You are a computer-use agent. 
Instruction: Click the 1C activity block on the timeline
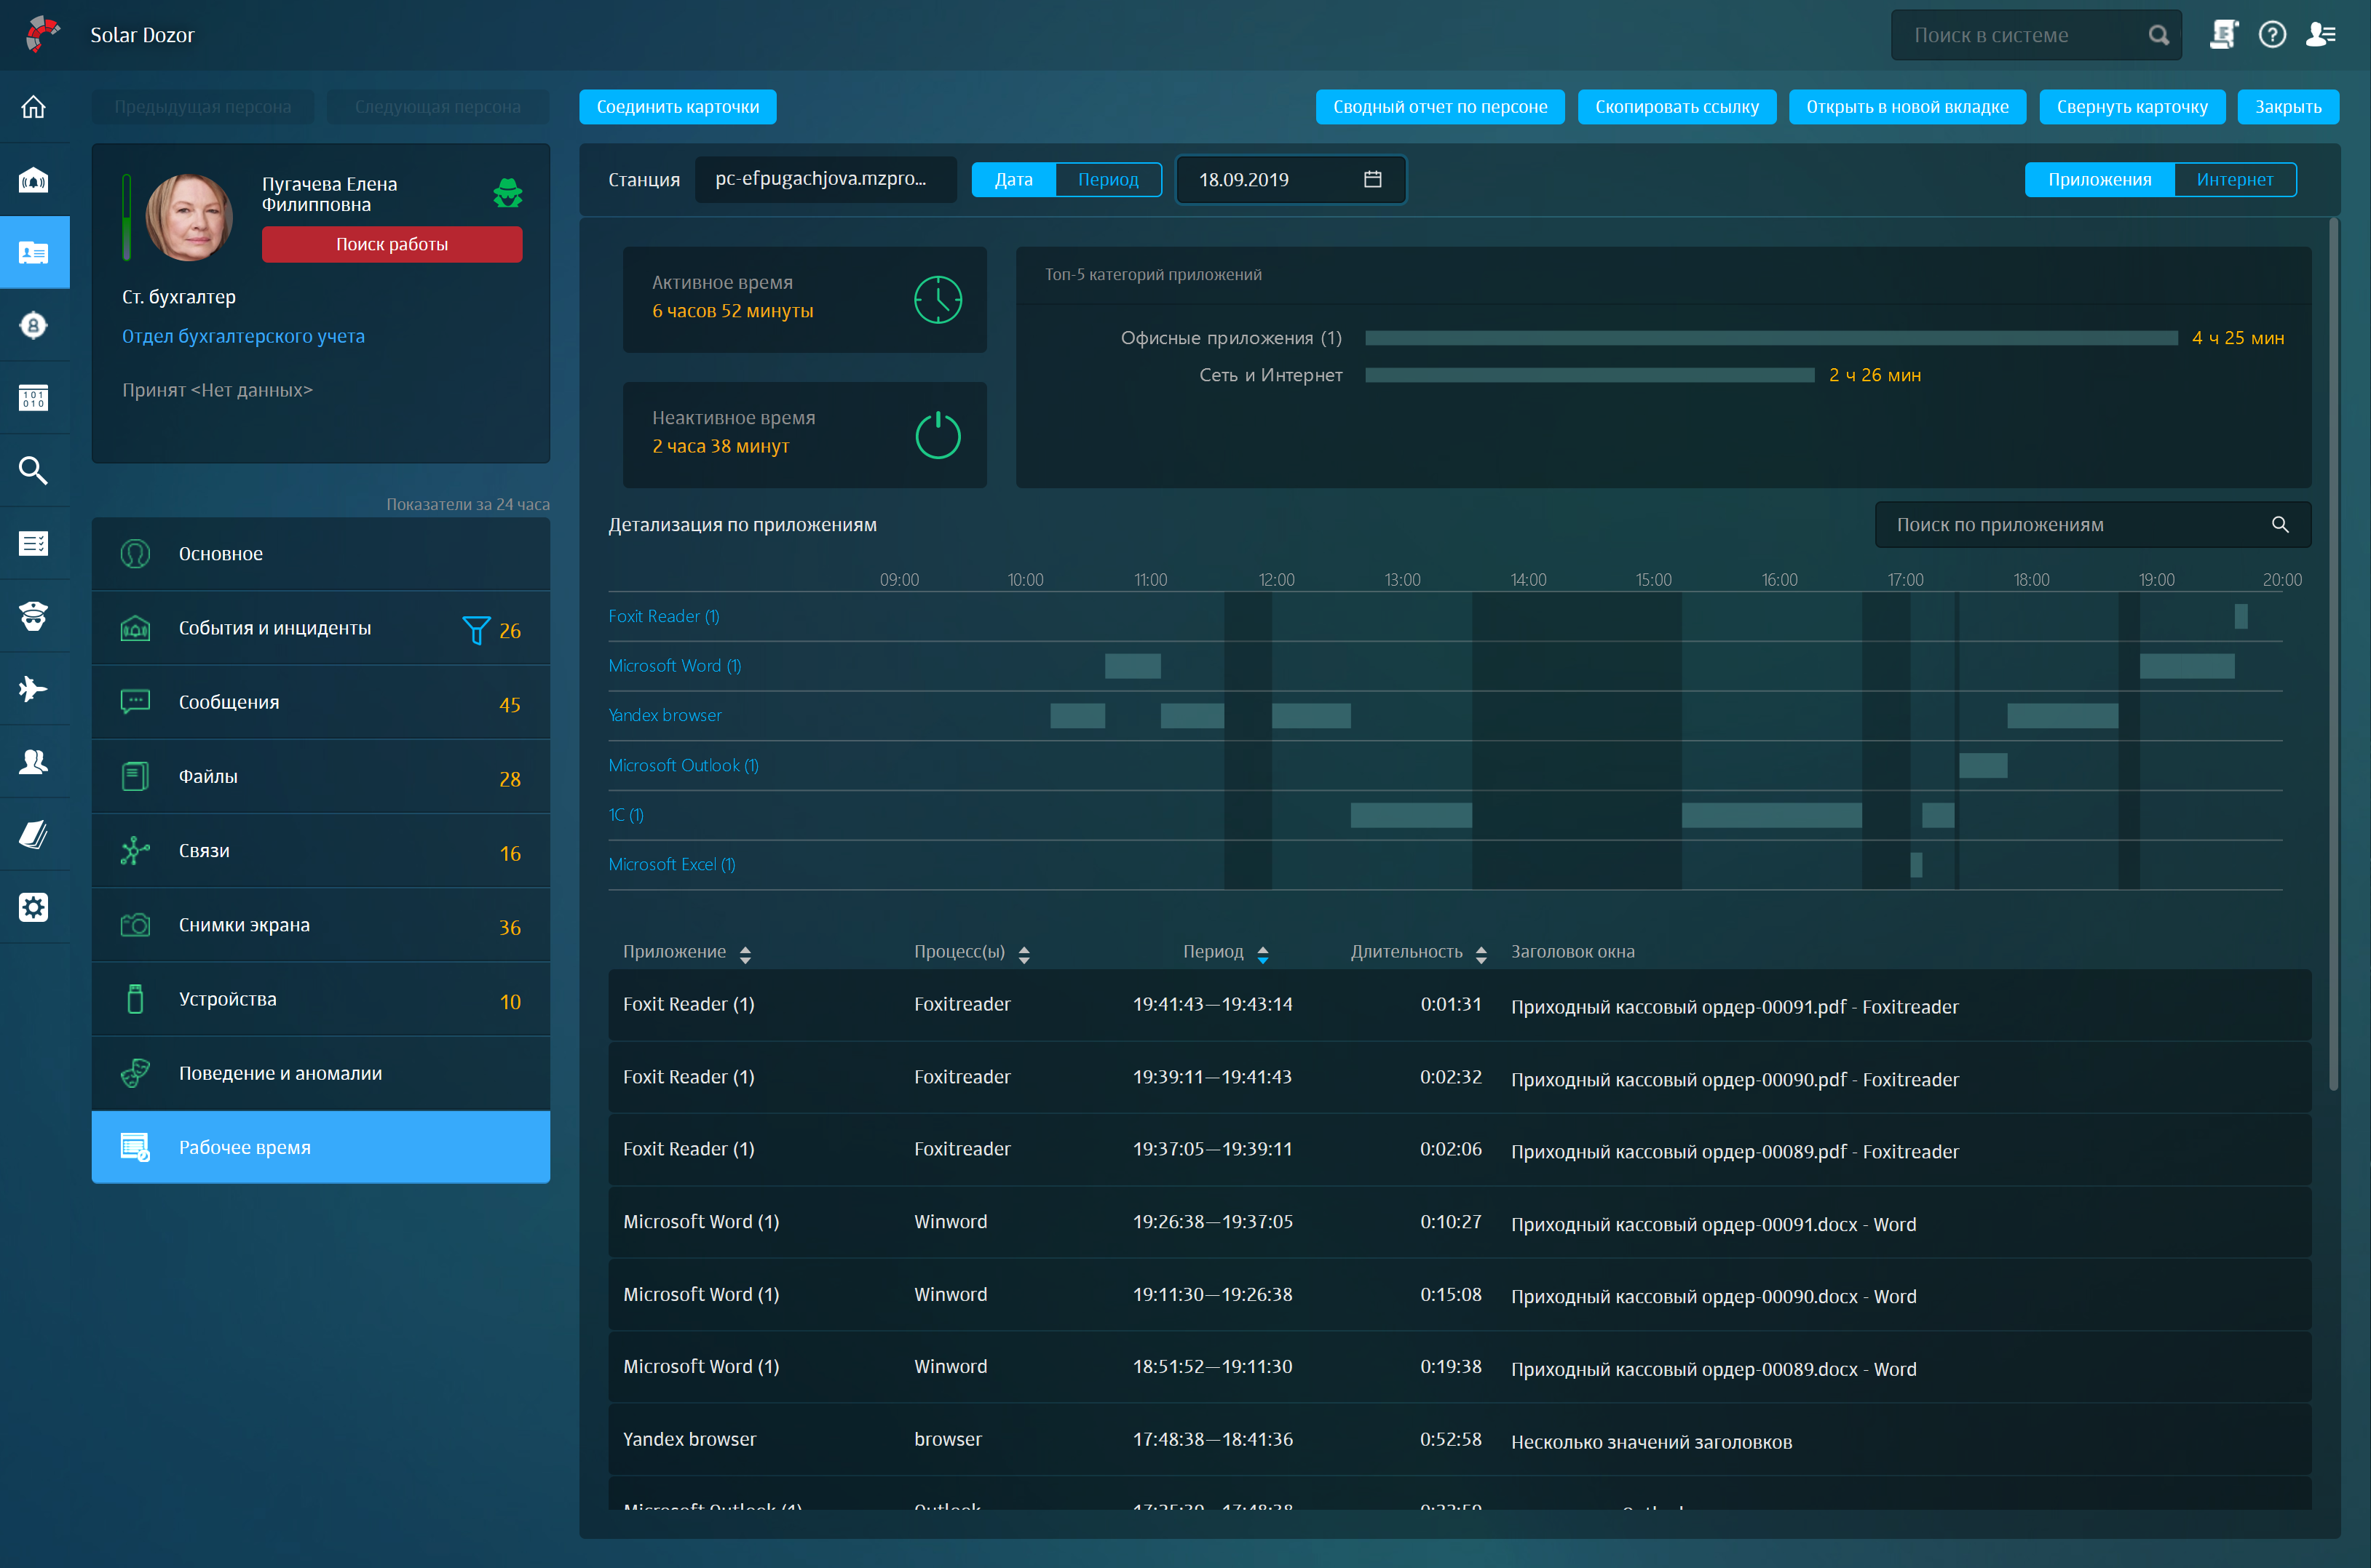tap(1411, 815)
